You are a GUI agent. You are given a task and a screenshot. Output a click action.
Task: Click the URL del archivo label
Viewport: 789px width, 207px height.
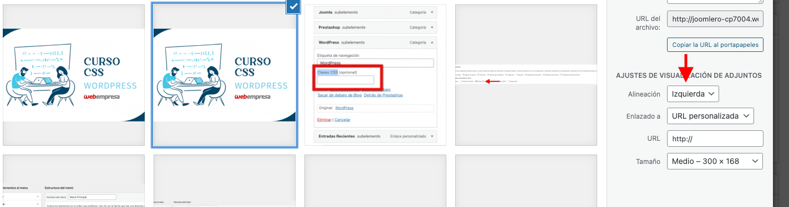coord(647,23)
